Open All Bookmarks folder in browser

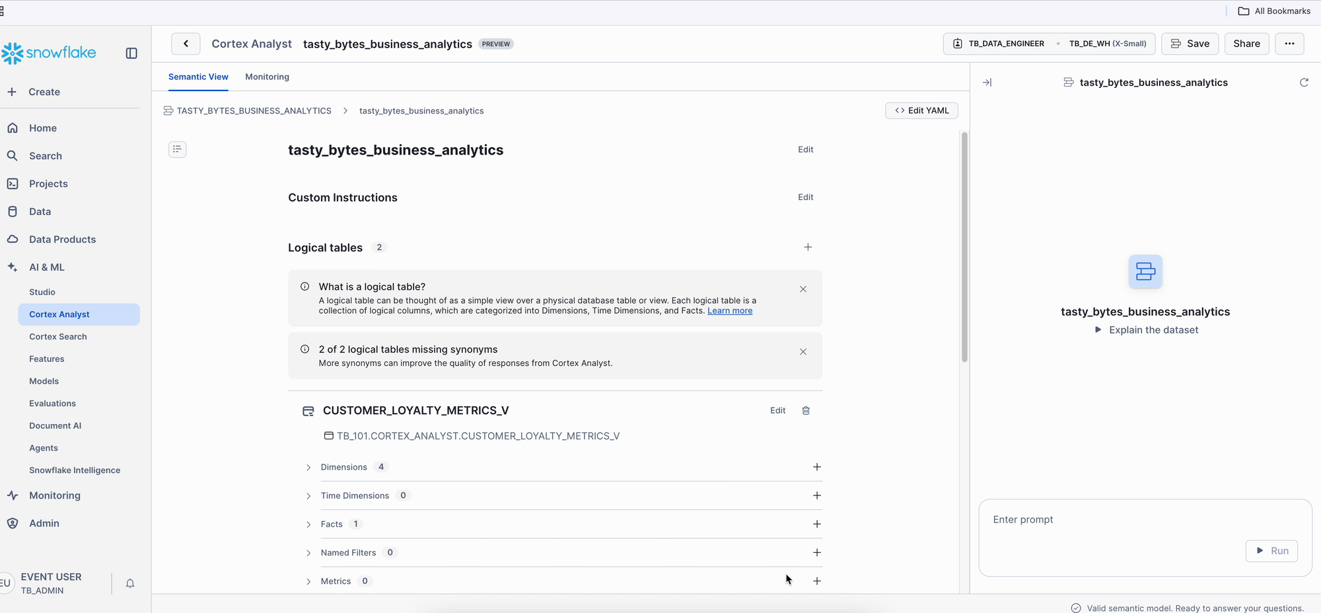pos(1274,11)
